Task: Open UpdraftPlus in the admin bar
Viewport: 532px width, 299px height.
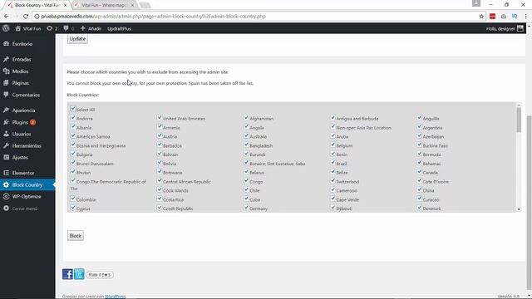Action: click(119, 29)
